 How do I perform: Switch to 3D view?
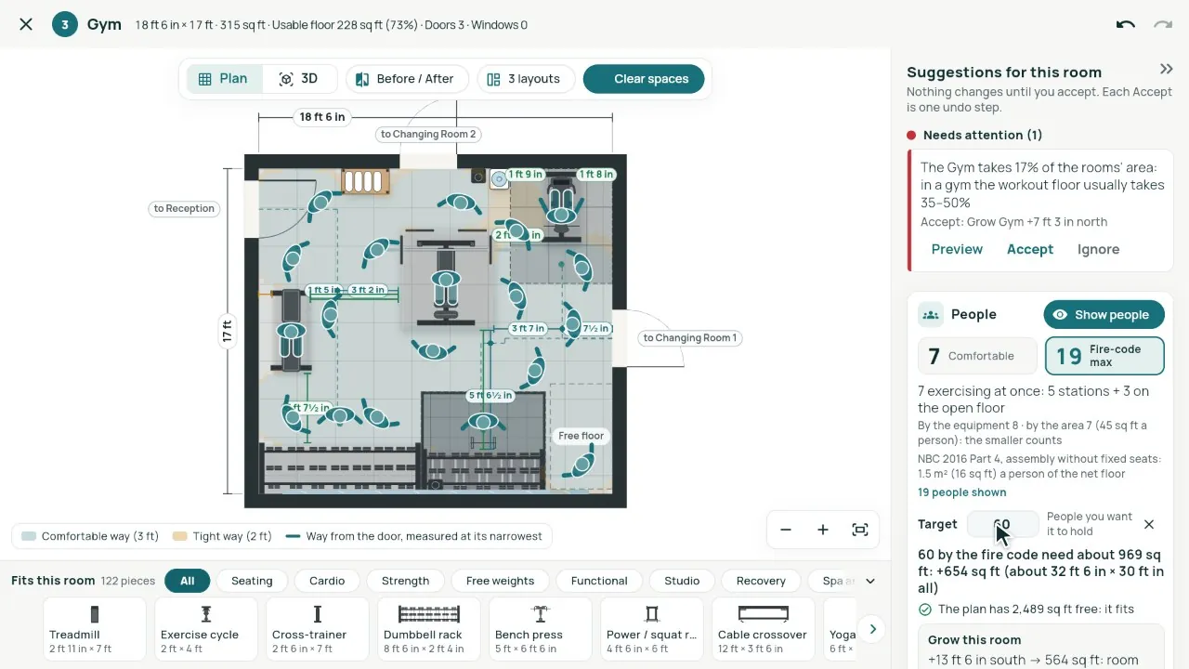(x=299, y=79)
